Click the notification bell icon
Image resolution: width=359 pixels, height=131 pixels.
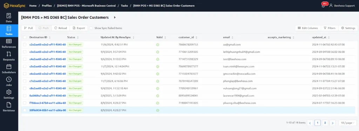point(323,6)
